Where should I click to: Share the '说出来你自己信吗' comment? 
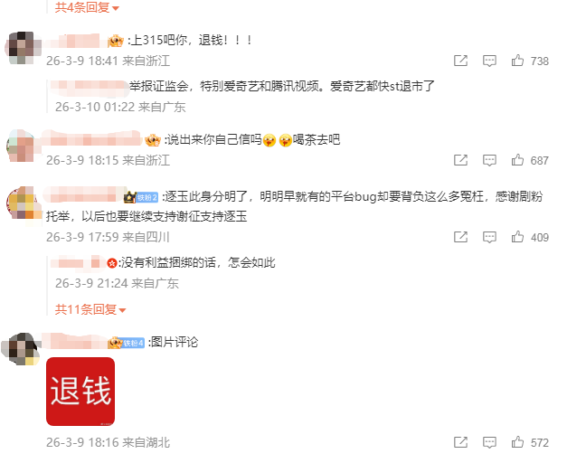tap(460, 159)
